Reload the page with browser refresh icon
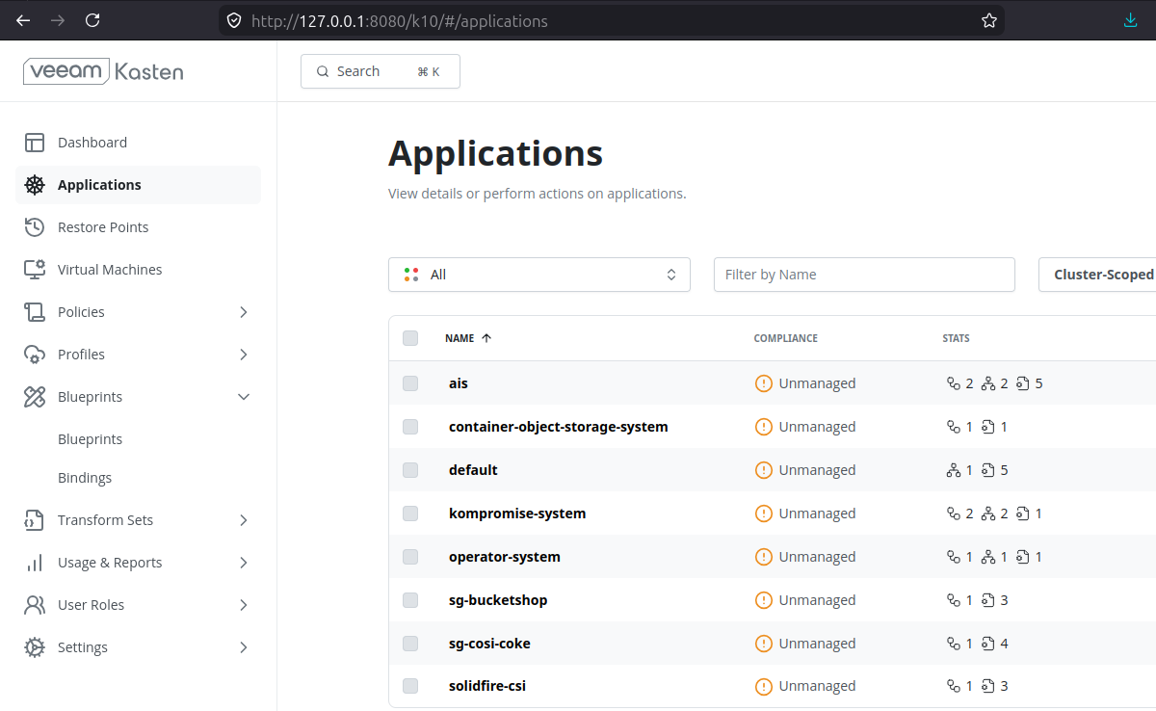Viewport: 1156px width, 711px height. 92,20
